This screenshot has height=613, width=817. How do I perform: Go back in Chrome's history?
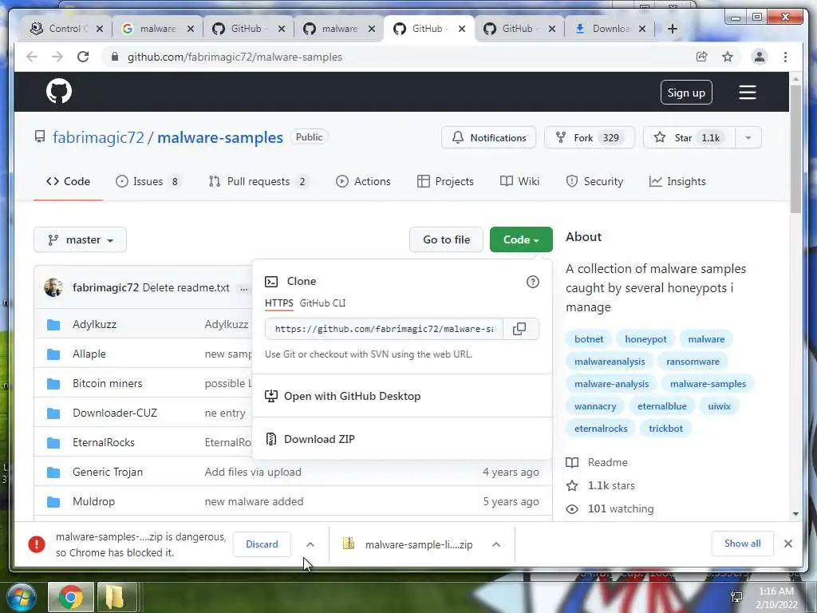click(32, 57)
